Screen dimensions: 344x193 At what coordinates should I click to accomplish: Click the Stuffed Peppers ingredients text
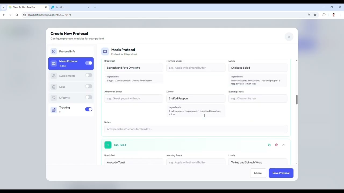click(x=195, y=113)
